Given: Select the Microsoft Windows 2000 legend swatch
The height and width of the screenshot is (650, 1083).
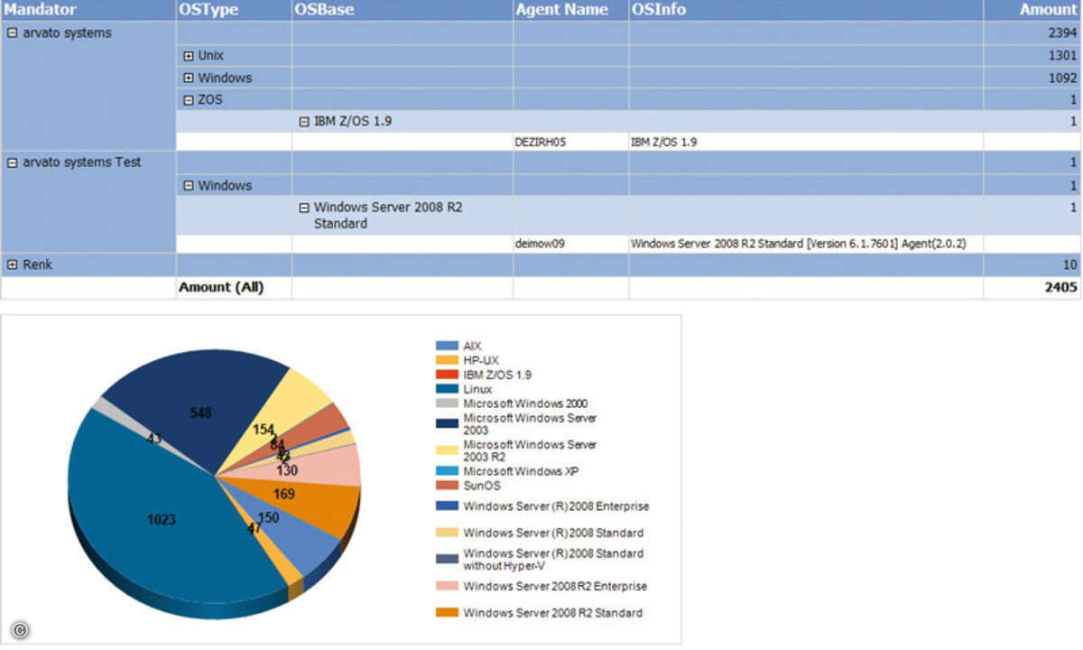Looking at the screenshot, I should [447, 404].
